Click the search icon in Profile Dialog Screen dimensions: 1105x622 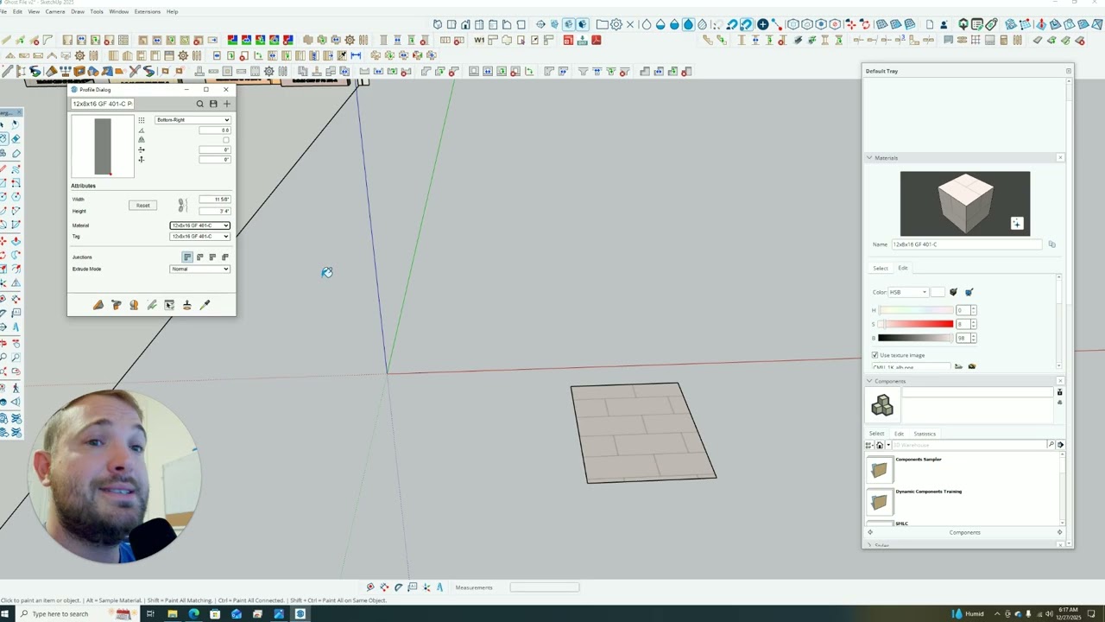pyautogui.click(x=200, y=104)
